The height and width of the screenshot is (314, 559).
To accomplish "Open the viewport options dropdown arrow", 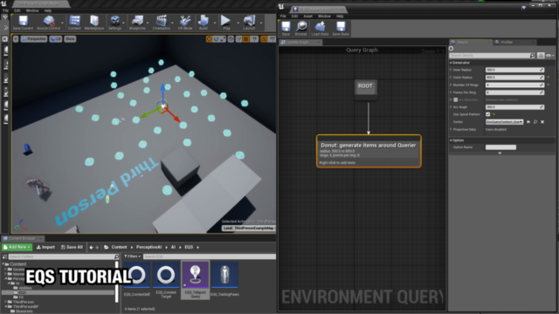I will (16, 38).
